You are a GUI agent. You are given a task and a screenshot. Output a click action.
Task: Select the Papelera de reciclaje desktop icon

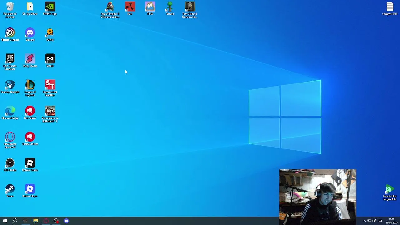pyautogui.click(x=10, y=10)
